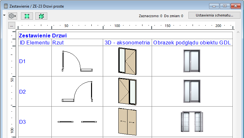The width and height of the screenshot is (244, 138).
Task: Click the D2 floor plan symbol
Action: [x=77, y=91]
